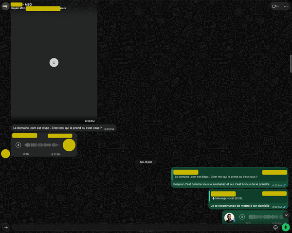Viewport: 292px width, 233px height.
Task: Seek within the 0:28 voice message waveform
Action: tap(42, 145)
